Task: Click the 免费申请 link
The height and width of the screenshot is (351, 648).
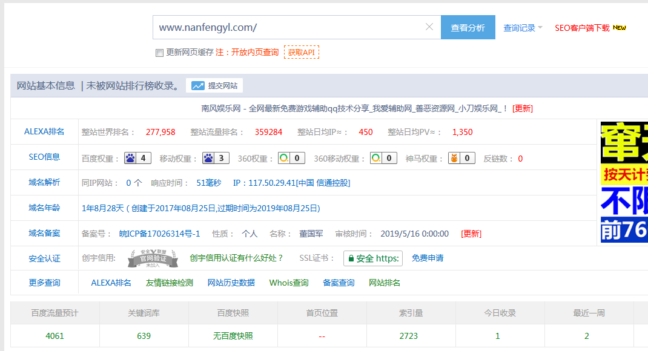Action: click(x=428, y=258)
